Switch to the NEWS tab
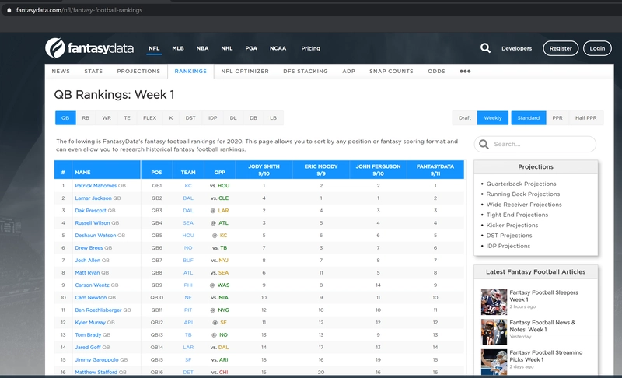The image size is (622, 378). click(x=61, y=72)
